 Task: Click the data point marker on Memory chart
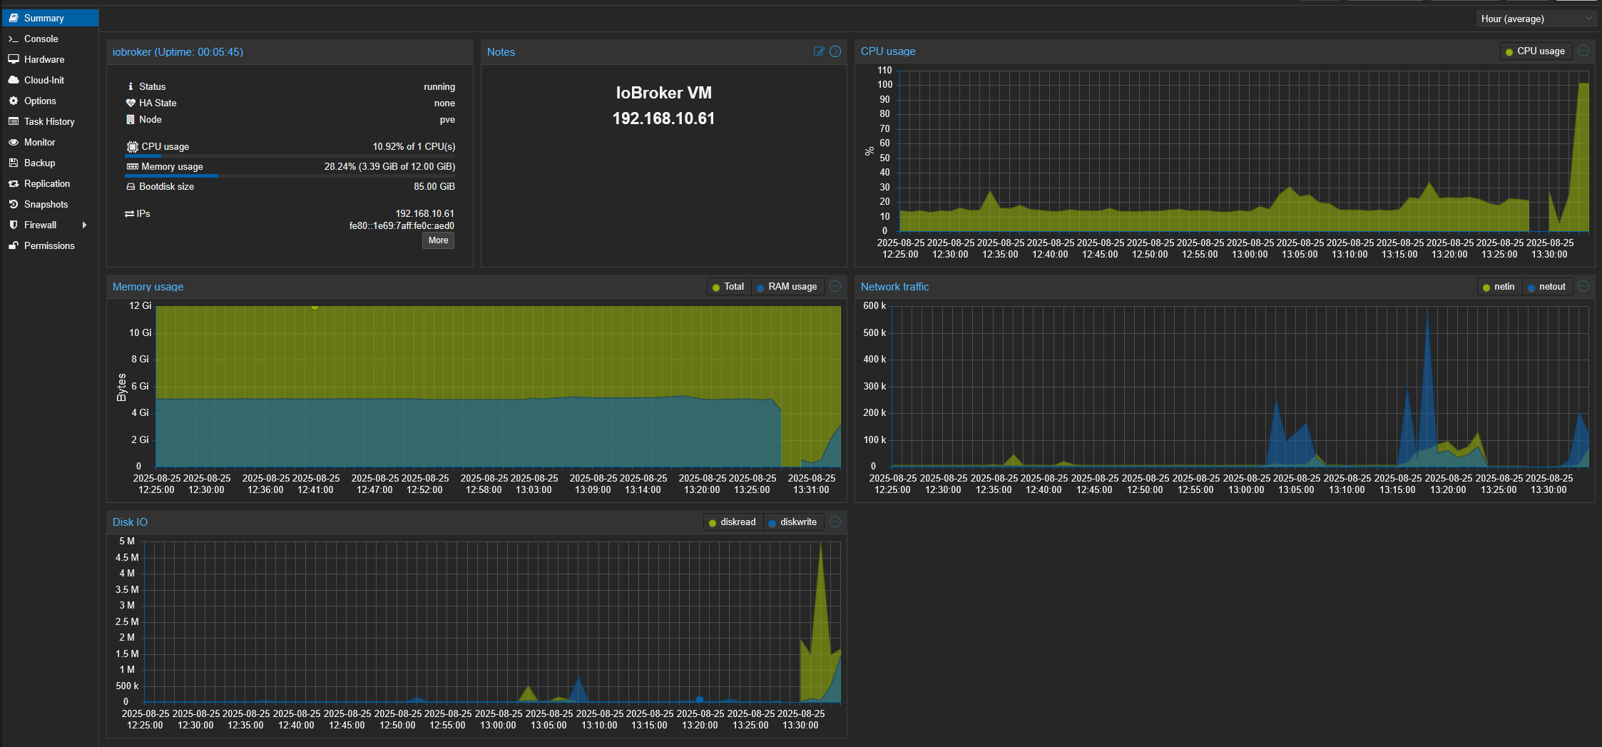[315, 307]
